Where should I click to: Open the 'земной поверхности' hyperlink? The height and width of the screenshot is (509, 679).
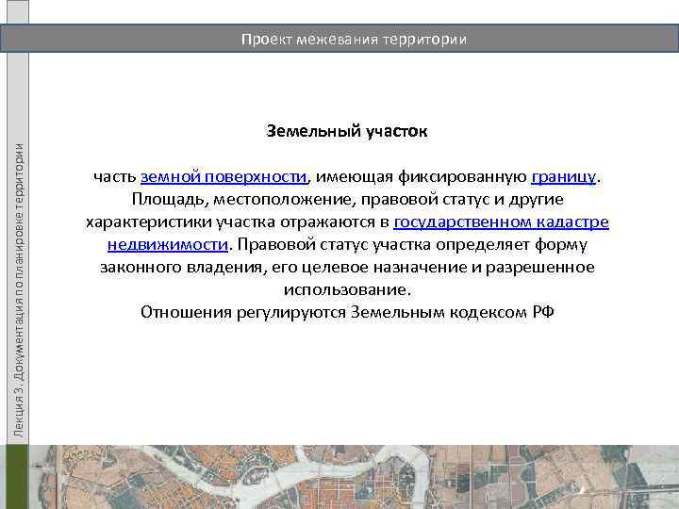tap(224, 176)
